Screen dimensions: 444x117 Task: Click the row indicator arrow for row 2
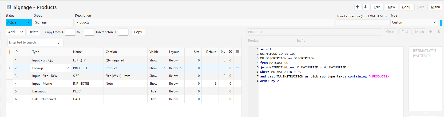pyautogui.click(x=10, y=68)
